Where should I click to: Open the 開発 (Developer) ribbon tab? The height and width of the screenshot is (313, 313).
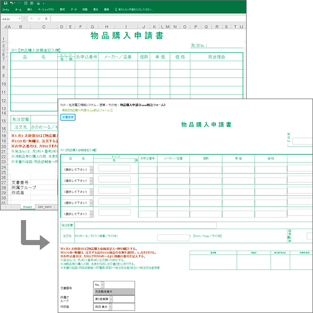pyautogui.click(x=107, y=10)
